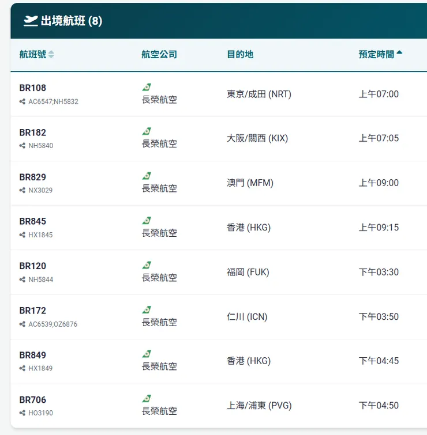The width and height of the screenshot is (427, 435).
Task: Click codeshare icon beside HX1849
Action: pyautogui.click(x=23, y=368)
